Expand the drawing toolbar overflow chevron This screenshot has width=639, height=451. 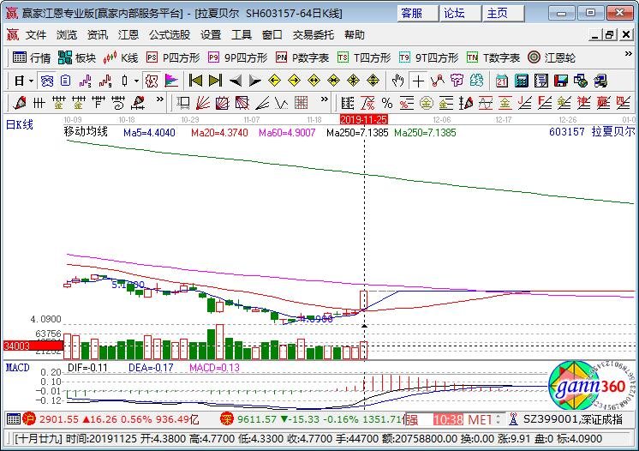159,99
